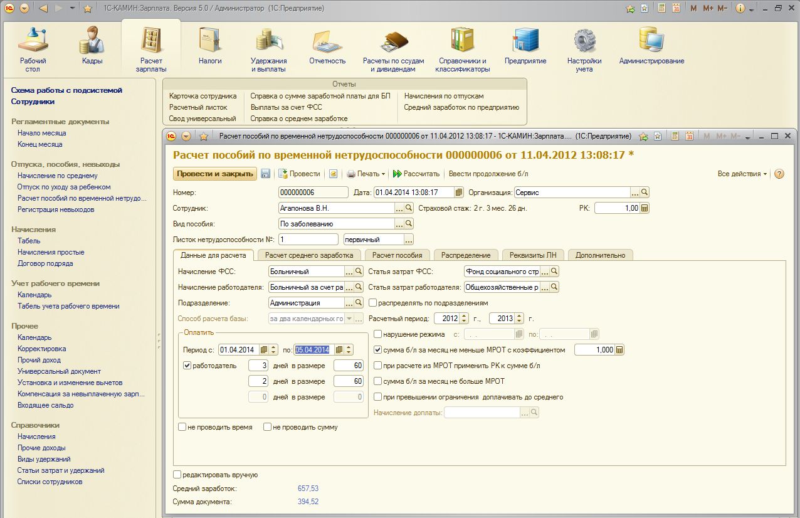
Task: Switch to Расчет среднего заработка tab
Action: (309, 255)
